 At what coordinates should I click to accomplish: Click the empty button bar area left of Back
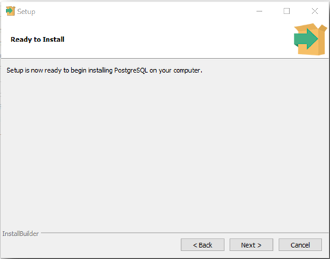point(91,245)
